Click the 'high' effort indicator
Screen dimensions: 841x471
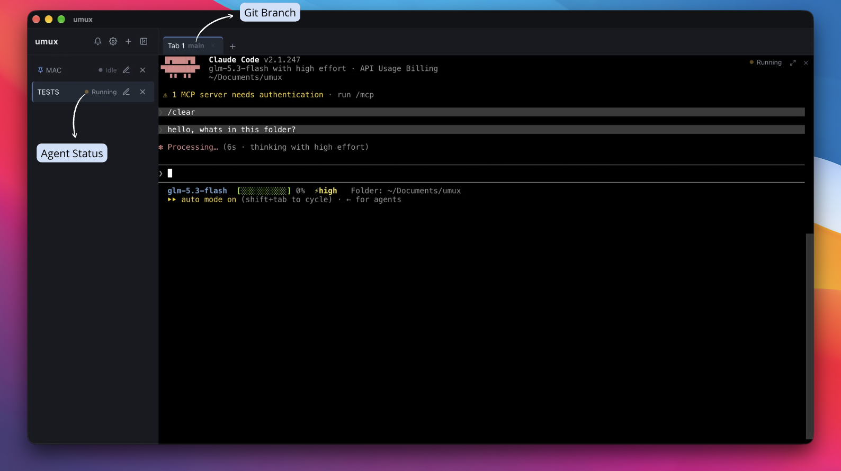click(326, 191)
